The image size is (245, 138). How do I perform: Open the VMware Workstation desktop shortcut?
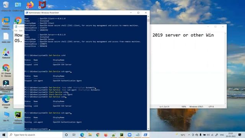(x=6, y=23)
